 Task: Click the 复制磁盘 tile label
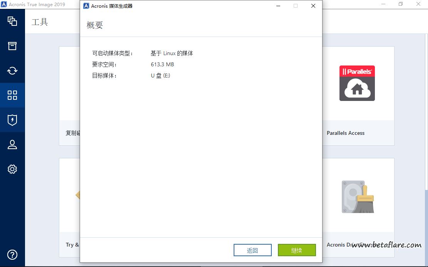pyautogui.click(x=72, y=133)
